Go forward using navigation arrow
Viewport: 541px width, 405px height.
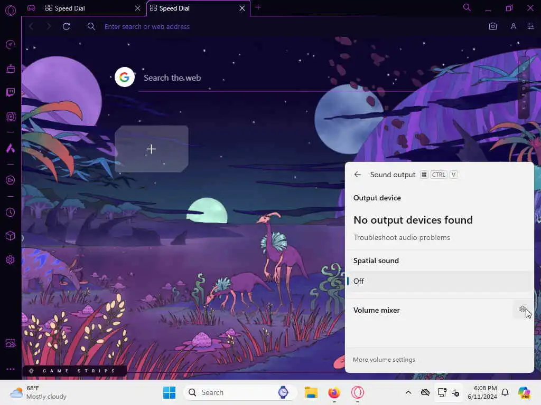(48, 26)
